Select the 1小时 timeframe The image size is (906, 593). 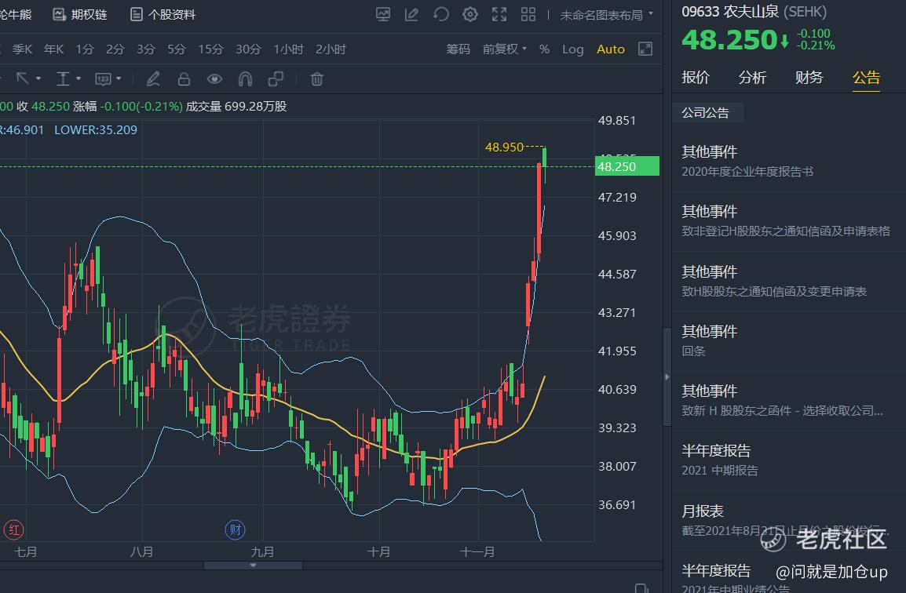pyautogui.click(x=288, y=49)
